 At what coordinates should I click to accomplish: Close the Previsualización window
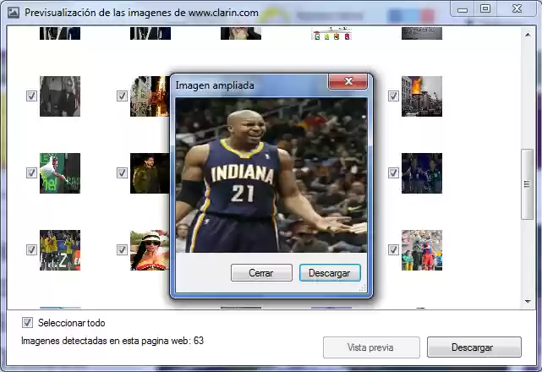click(517, 9)
